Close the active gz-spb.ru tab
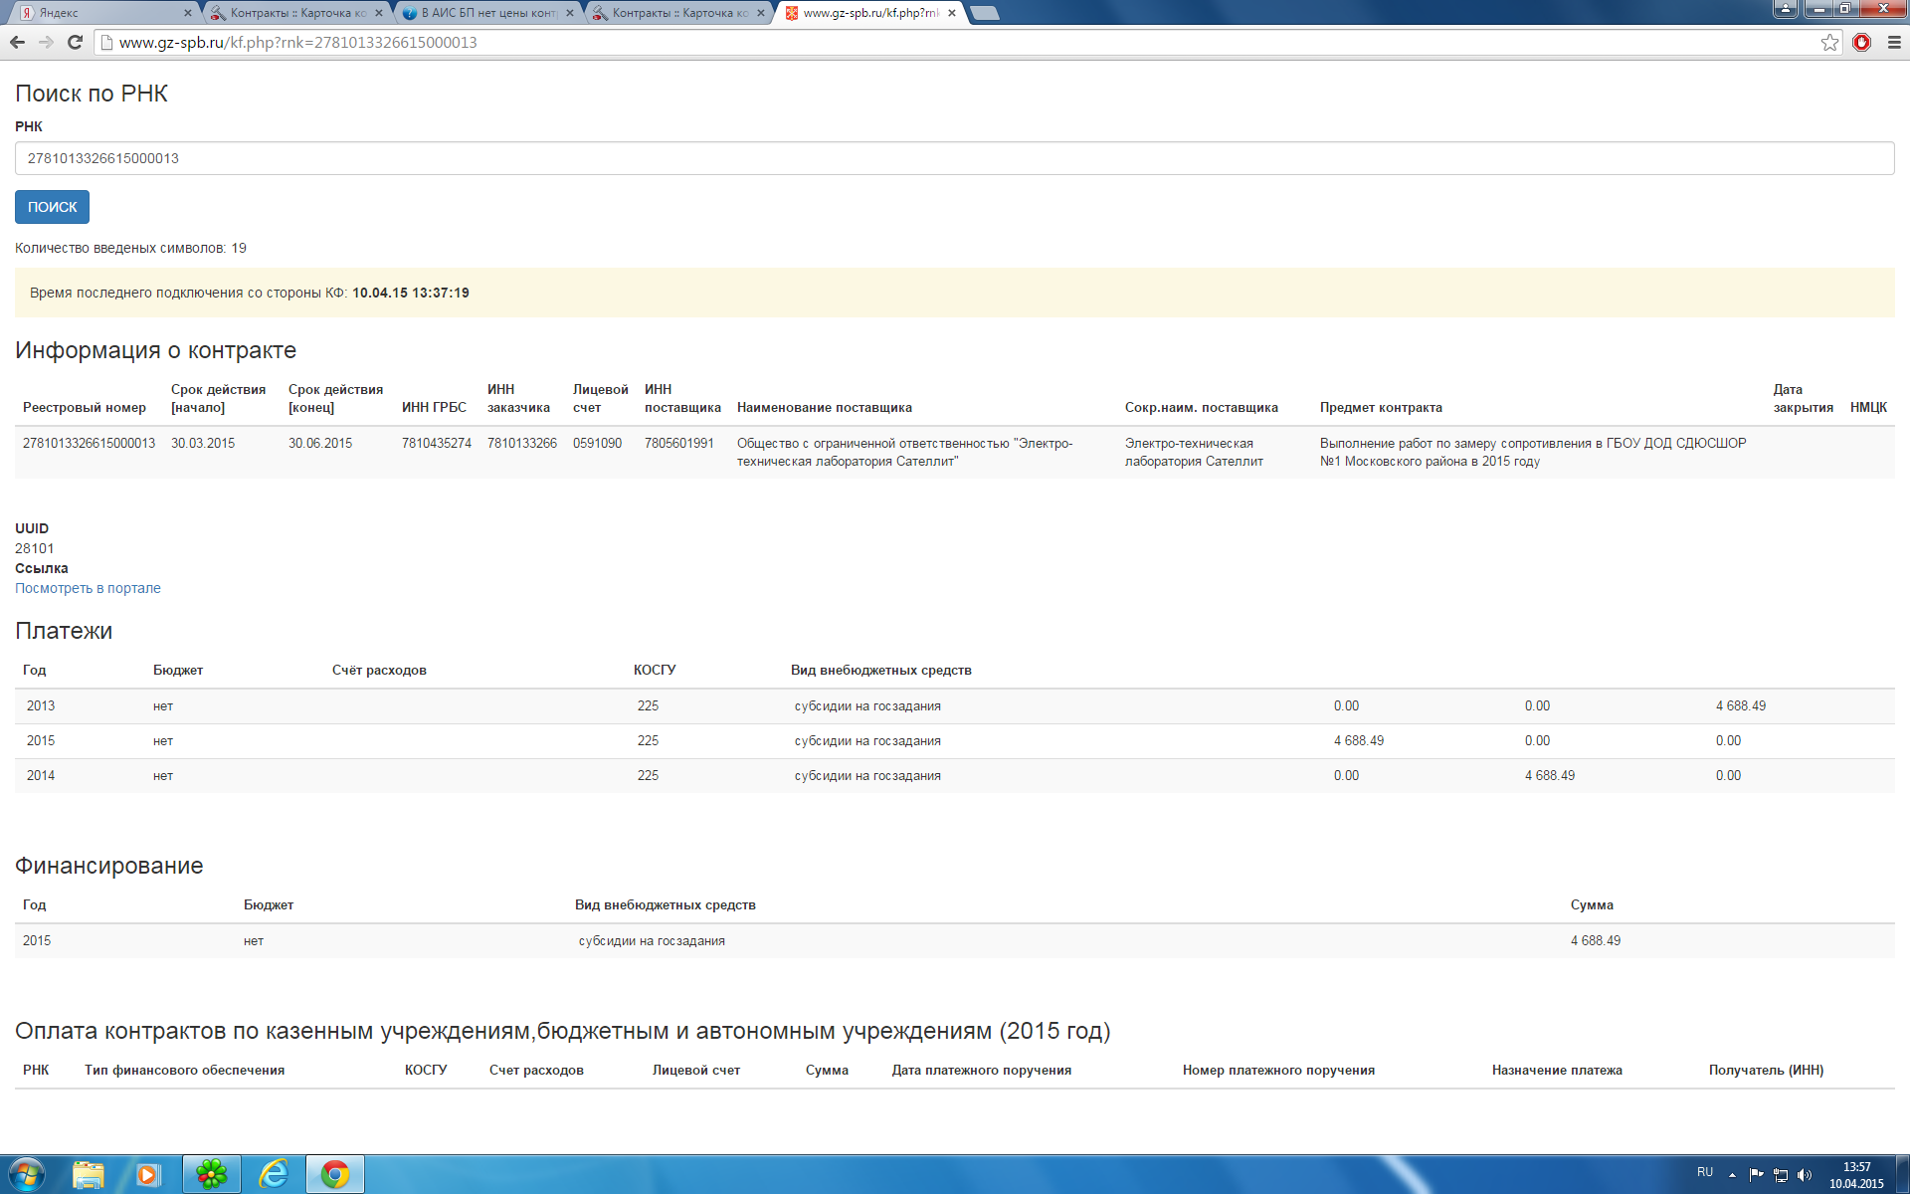This screenshot has height=1194, width=1910. pyautogui.click(x=952, y=13)
